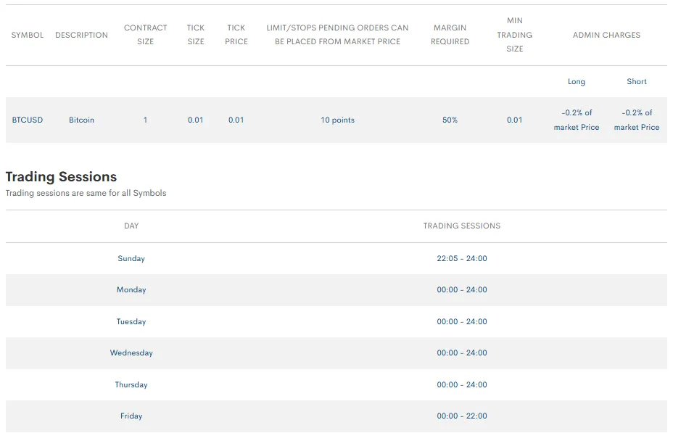Select the Wednesday row label
673x441 pixels.
point(131,353)
